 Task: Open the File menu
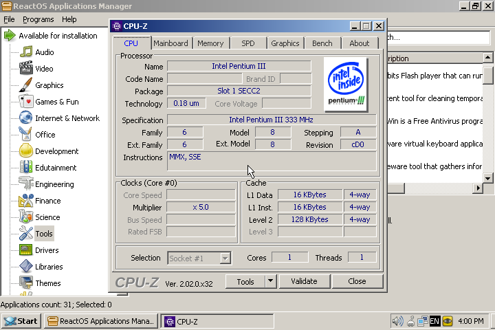(9, 19)
